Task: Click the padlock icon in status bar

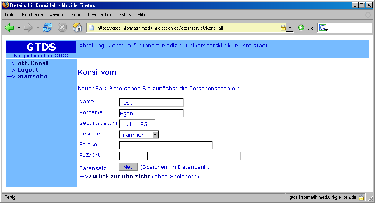Action: [x=361, y=198]
